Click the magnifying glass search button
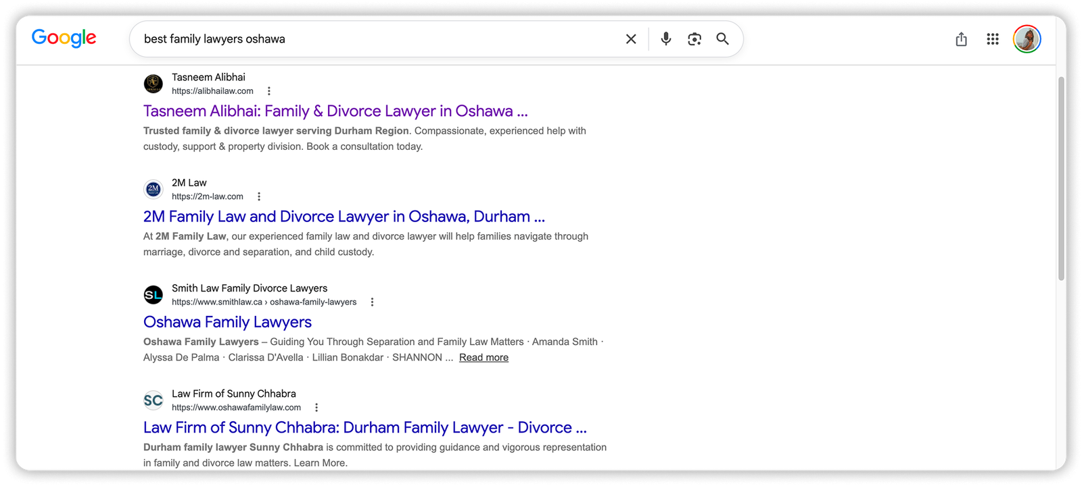 click(x=723, y=39)
